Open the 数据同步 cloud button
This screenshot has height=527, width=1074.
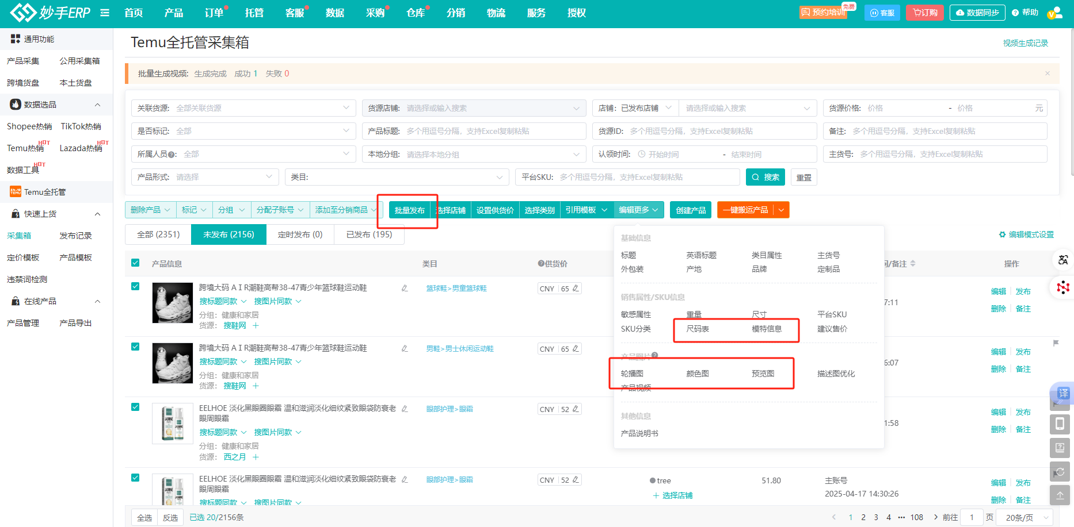point(977,13)
